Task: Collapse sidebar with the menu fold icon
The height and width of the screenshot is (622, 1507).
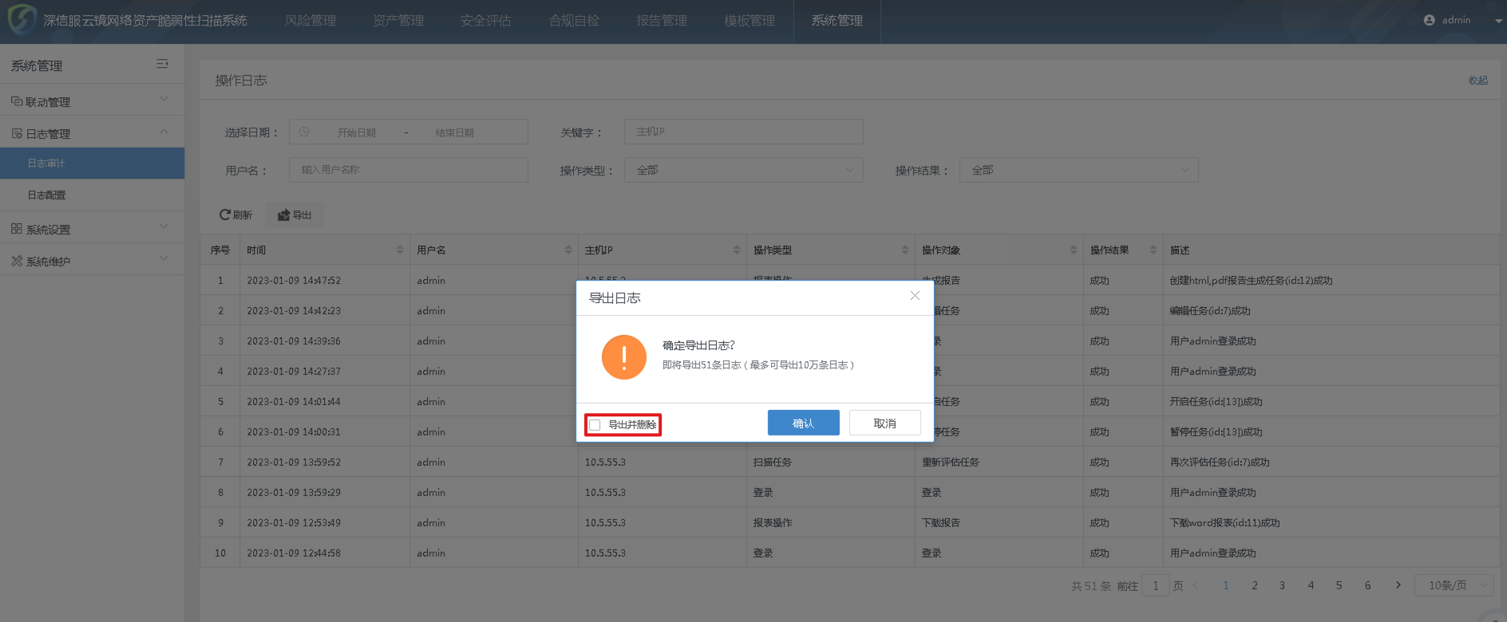Action: tap(162, 64)
